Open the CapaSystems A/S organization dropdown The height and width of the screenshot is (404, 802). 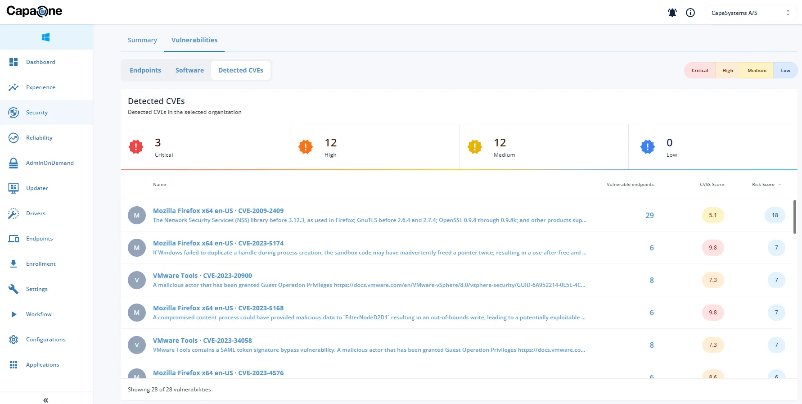pos(751,13)
